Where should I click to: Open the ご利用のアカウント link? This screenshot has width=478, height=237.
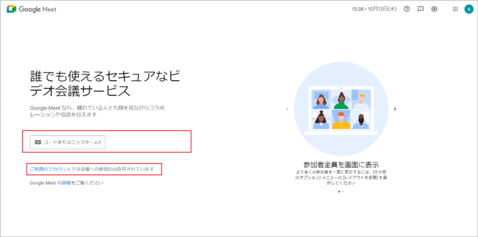pos(50,169)
